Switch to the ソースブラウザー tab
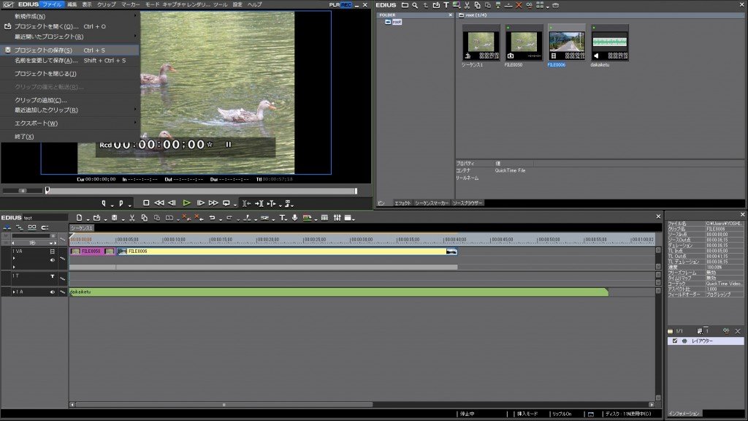 click(x=467, y=203)
